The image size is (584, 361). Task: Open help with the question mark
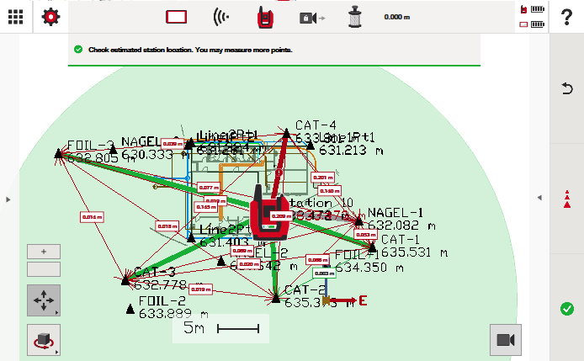[x=566, y=17]
